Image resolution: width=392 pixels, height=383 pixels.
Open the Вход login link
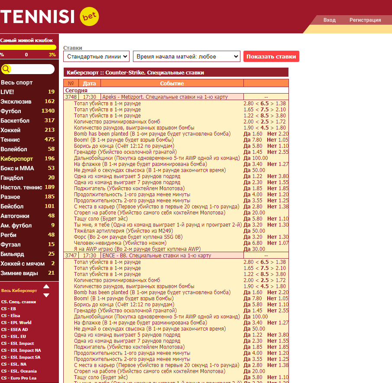[330, 20]
